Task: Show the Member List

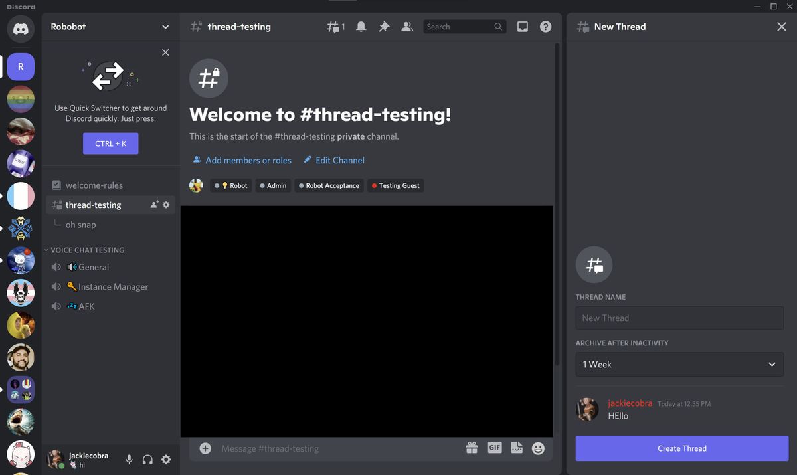Action: (407, 26)
